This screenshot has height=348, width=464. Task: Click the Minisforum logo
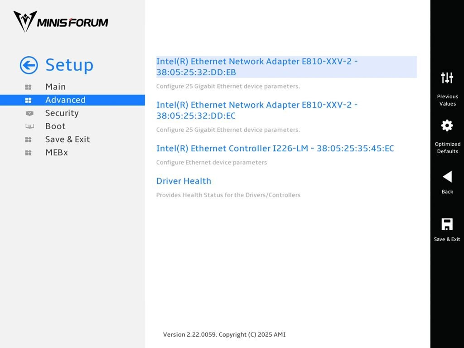tap(61, 22)
